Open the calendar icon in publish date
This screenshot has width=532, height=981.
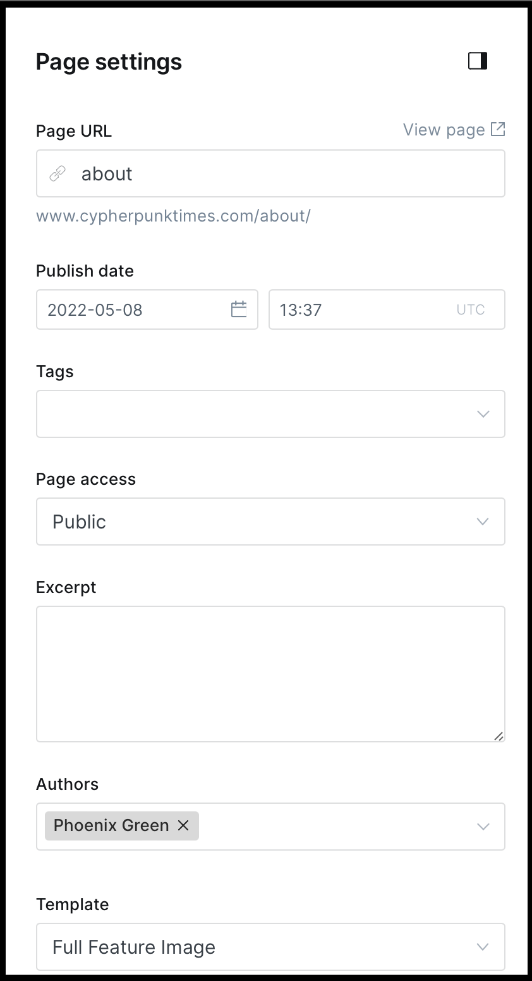[239, 309]
